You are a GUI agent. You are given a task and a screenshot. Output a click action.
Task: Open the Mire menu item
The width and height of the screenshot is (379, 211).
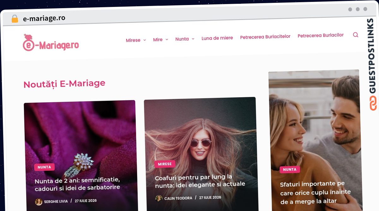click(x=158, y=40)
